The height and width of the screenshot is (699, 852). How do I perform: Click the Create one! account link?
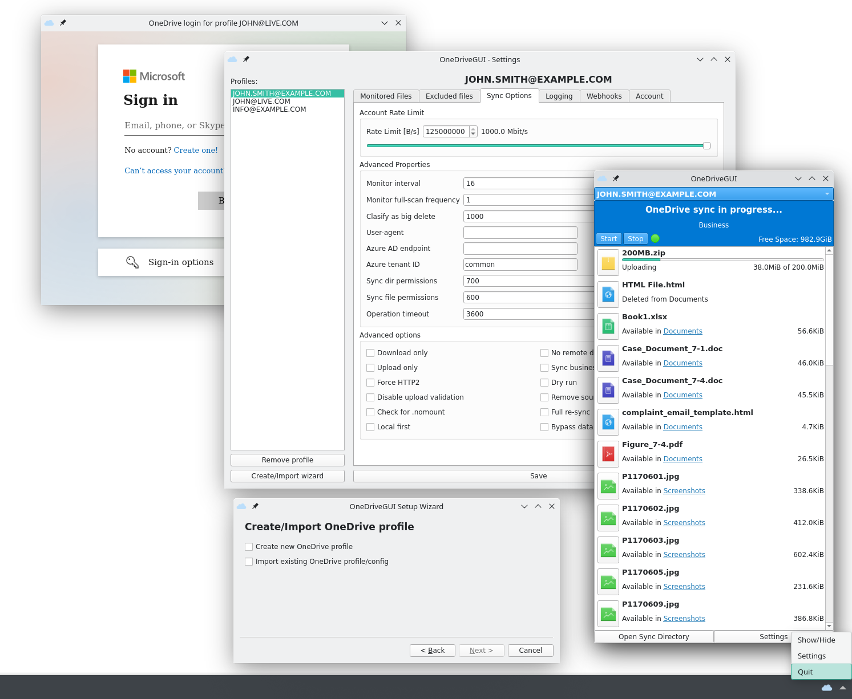click(x=196, y=150)
